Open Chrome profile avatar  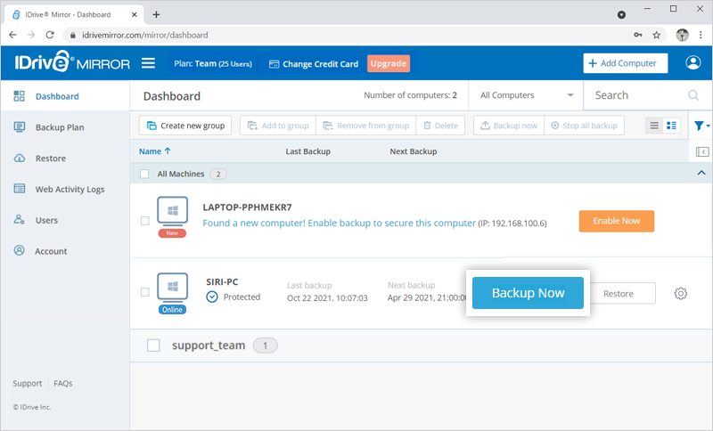(682, 35)
